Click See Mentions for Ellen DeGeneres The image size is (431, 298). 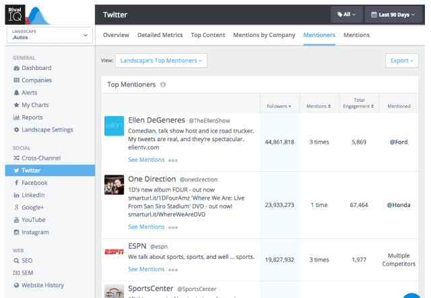point(146,160)
